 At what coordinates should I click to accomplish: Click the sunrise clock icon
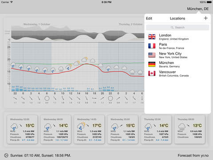click(6, 156)
